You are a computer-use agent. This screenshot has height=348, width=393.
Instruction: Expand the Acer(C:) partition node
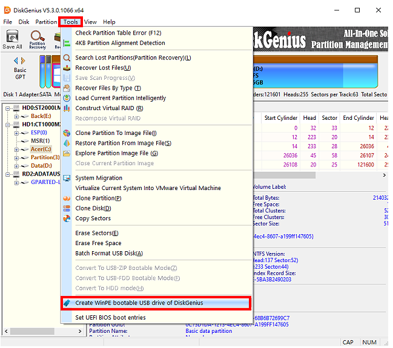[x=16, y=150]
